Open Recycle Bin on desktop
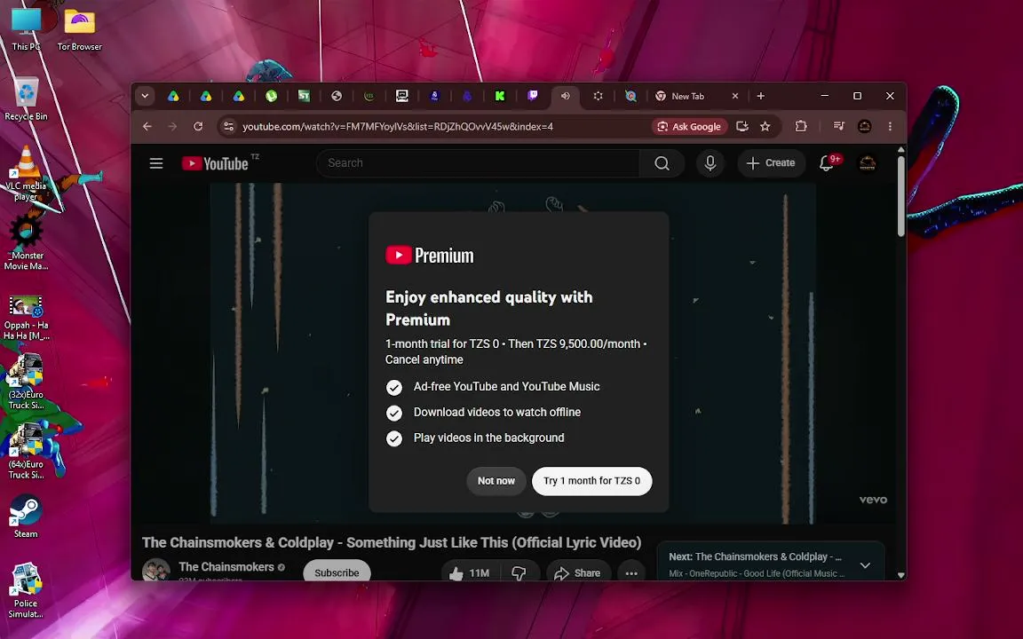Image resolution: width=1023 pixels, height=639 pixels. pyautogui.click(x=26, y=99)
